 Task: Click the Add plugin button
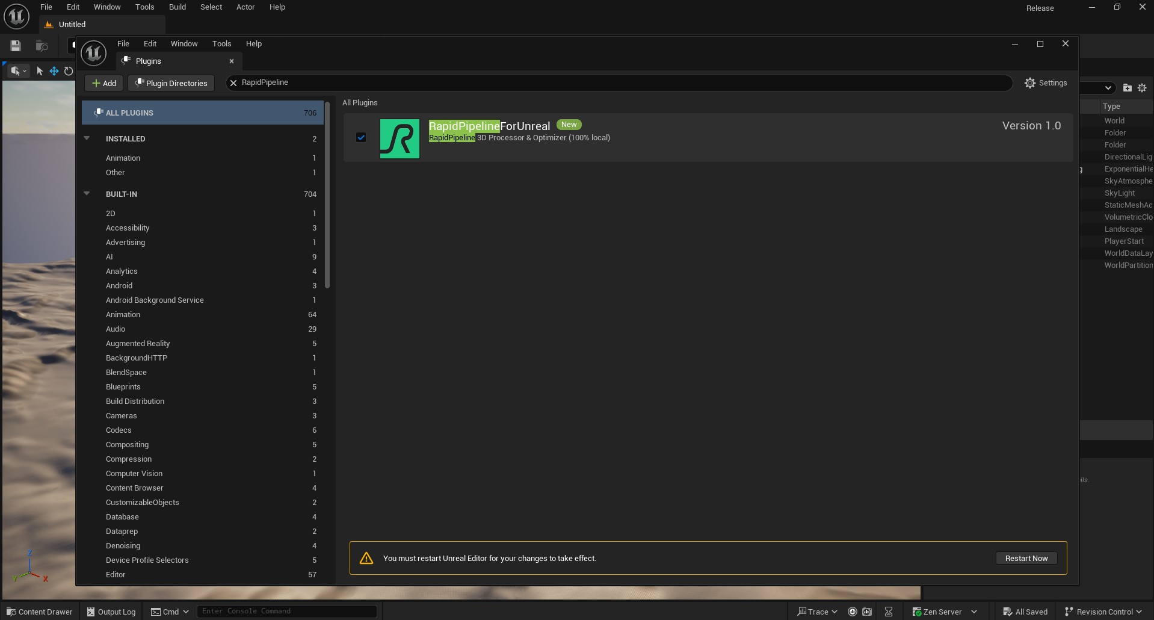pos(104,83)
